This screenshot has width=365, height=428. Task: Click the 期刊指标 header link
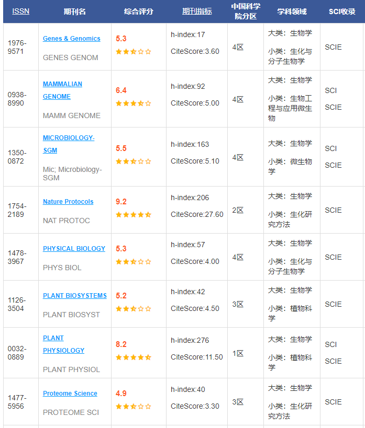tap(197, 11)
